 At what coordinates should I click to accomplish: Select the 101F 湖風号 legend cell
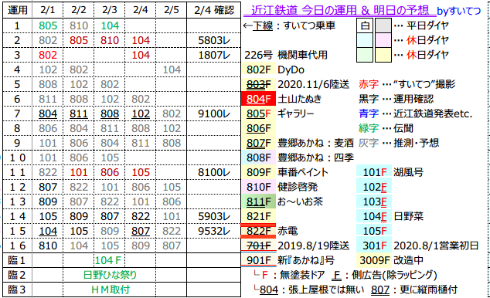[x=374, y=172]
